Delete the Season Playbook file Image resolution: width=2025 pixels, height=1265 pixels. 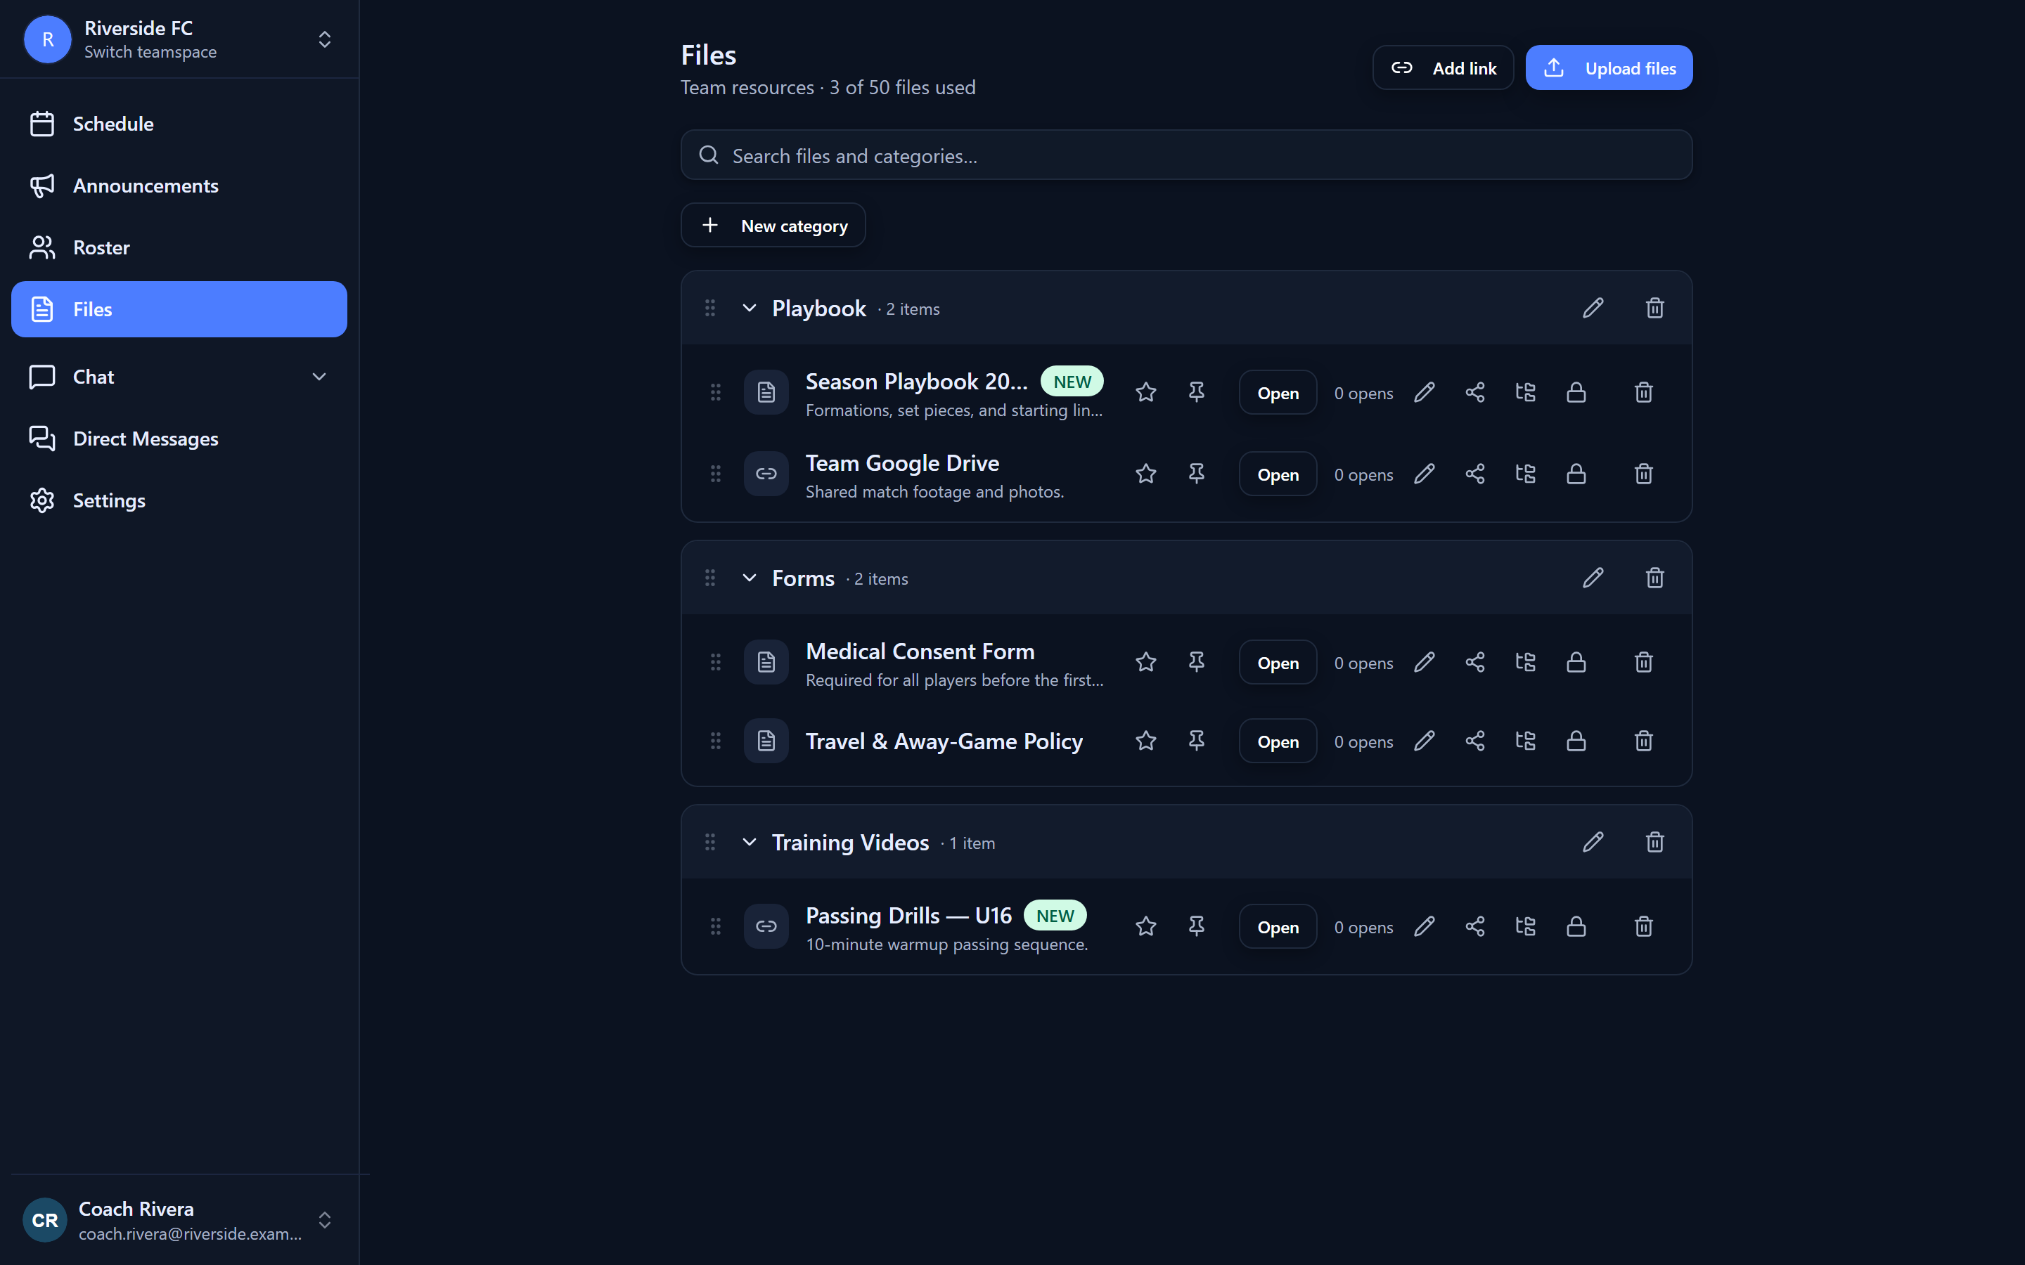click(x=1643, y=392)
